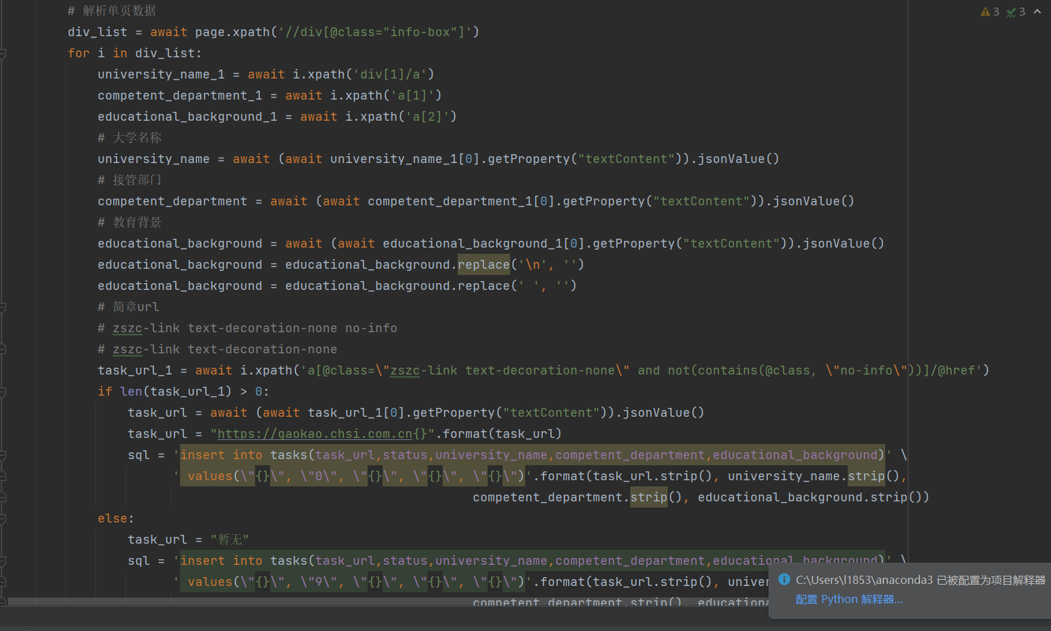Viewport: 1051px width, 631px height.
Task: Click the anaconda3 interpreter notification message text
Action: (x=920, y=580)
